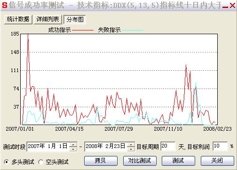
Task: Close the window with the red X
Action: tap(232, 6)
